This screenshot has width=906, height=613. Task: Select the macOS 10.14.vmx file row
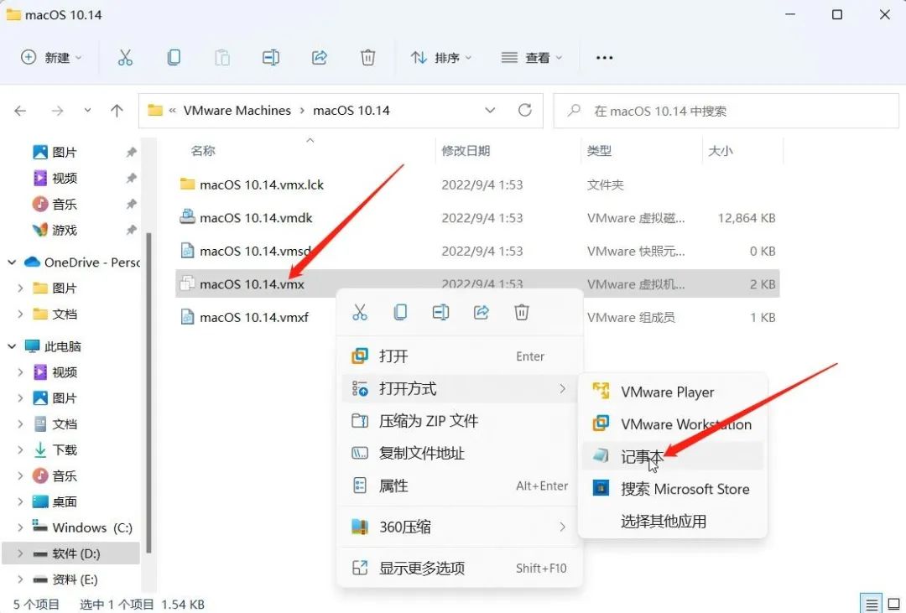coord(477,283)
